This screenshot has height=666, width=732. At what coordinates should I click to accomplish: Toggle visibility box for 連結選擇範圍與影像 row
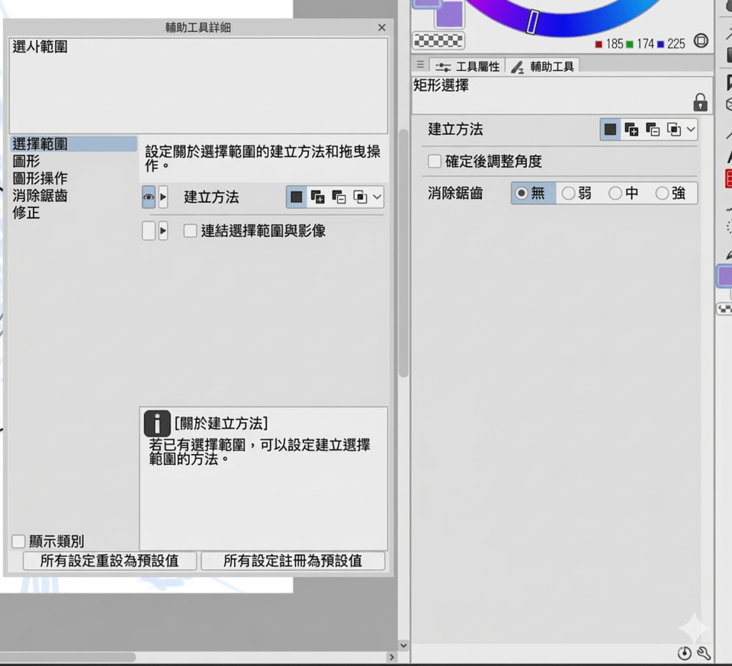pos(149,230)
